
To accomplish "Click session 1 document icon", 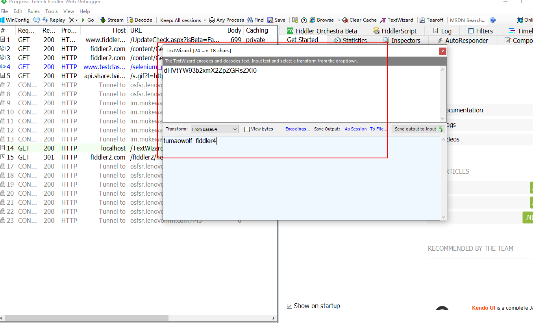I will (x=3, y=40).
